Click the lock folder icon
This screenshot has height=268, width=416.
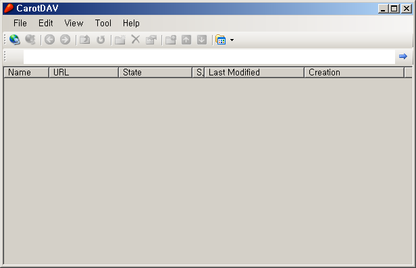(x=171, y=40)
